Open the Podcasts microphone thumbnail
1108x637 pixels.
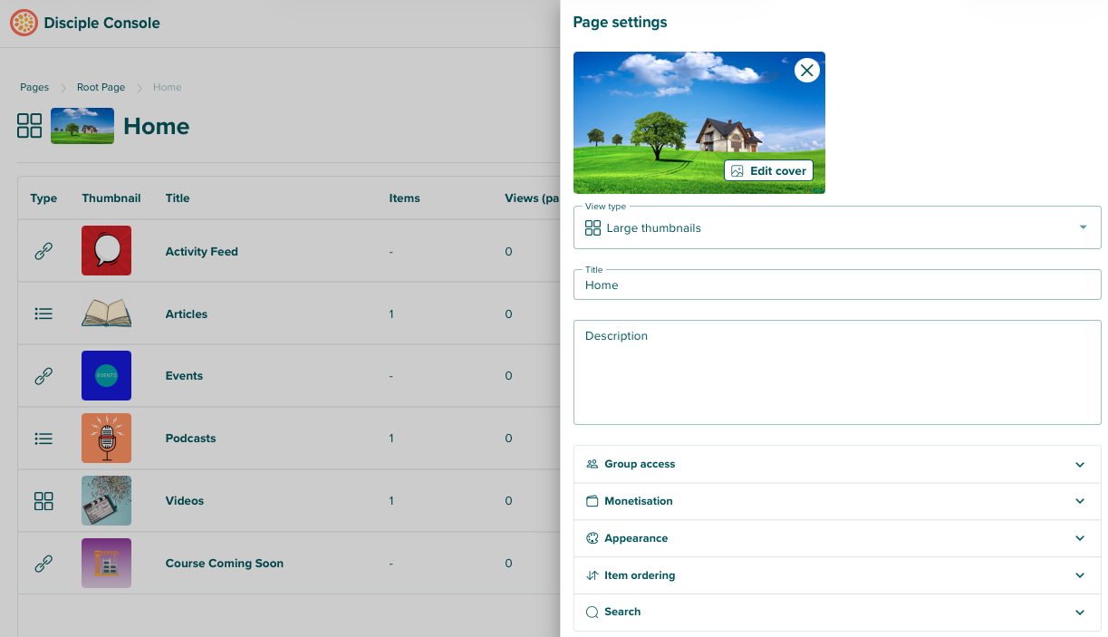tap(106, 439)
